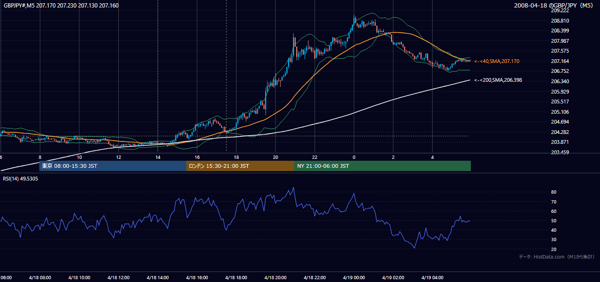Click price axis value 206.340
This screenshot has width=600, height=282.
(x=560, y=81)
